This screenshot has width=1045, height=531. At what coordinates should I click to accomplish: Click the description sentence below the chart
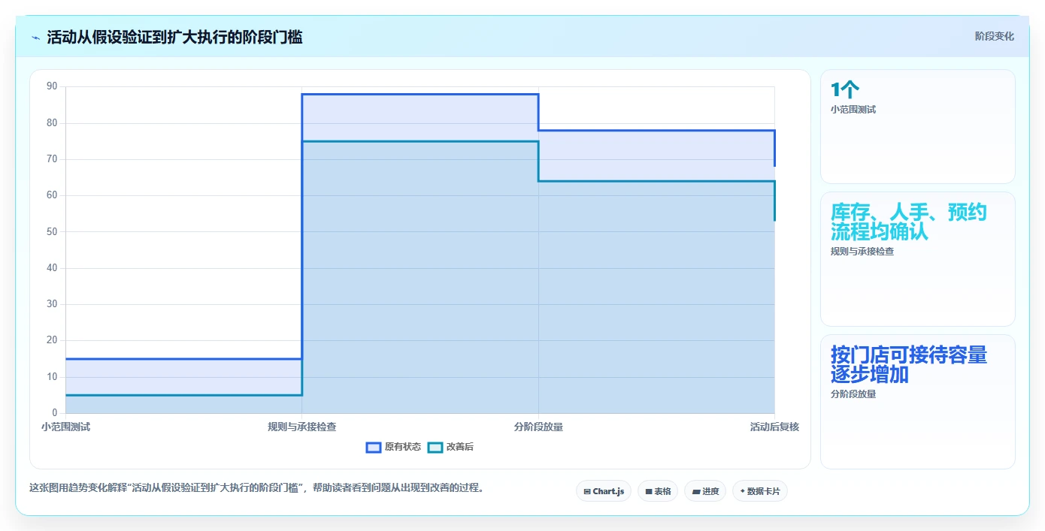coord(256,487)
